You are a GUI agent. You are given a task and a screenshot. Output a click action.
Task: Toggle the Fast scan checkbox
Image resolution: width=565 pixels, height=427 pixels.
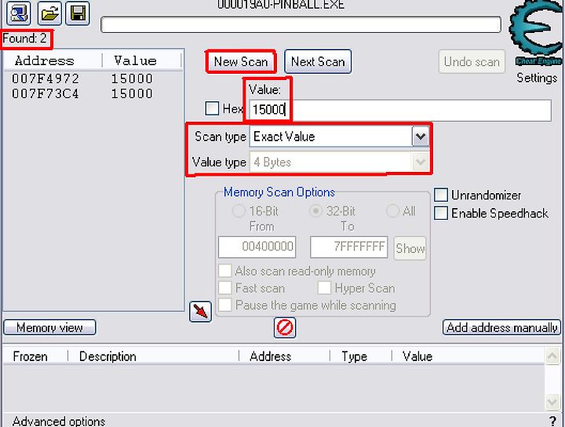tap(225, 287)
